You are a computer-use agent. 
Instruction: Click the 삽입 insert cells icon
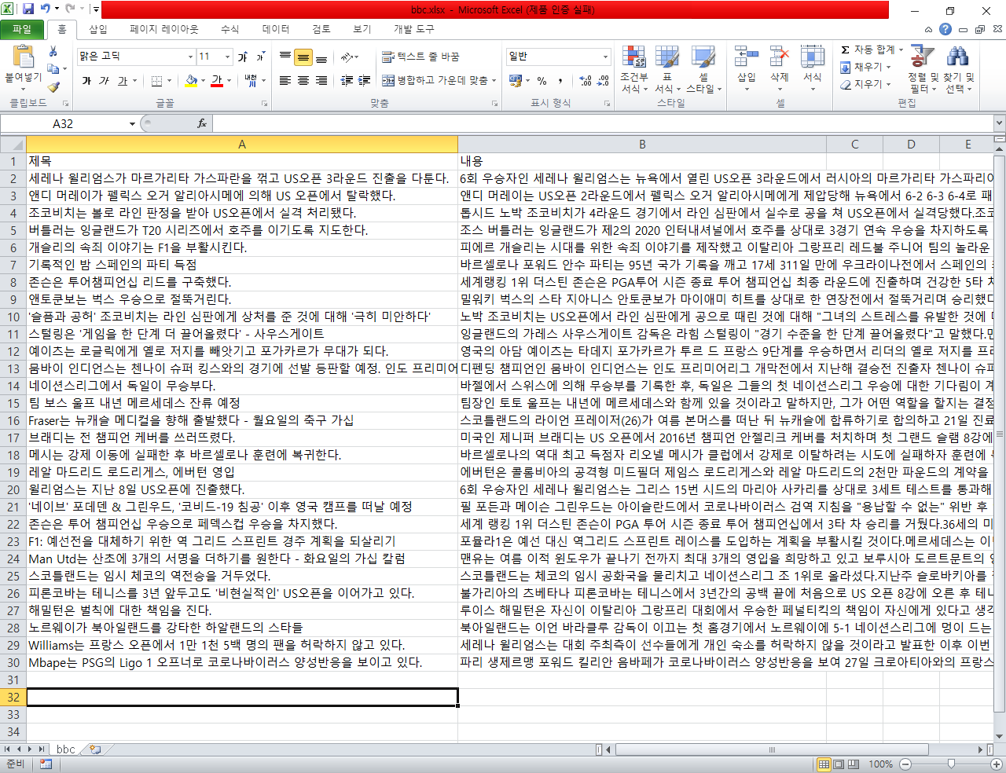(746, 57)
